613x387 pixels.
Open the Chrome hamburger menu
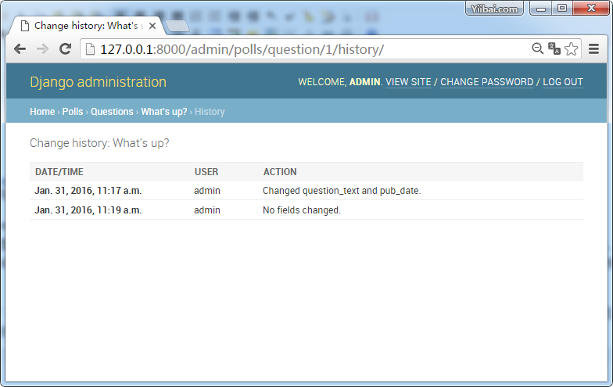[x=594, y=48]
